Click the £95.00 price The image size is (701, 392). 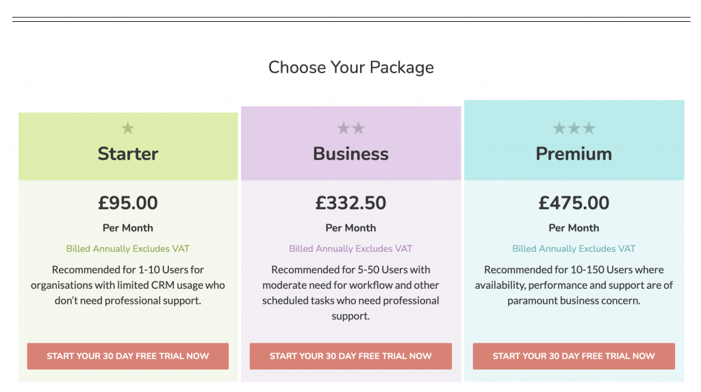128,203
